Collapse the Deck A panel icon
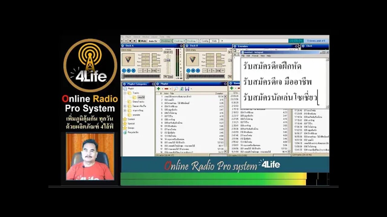The height and width of the screenshot is (217, 387). coord(122,46)
